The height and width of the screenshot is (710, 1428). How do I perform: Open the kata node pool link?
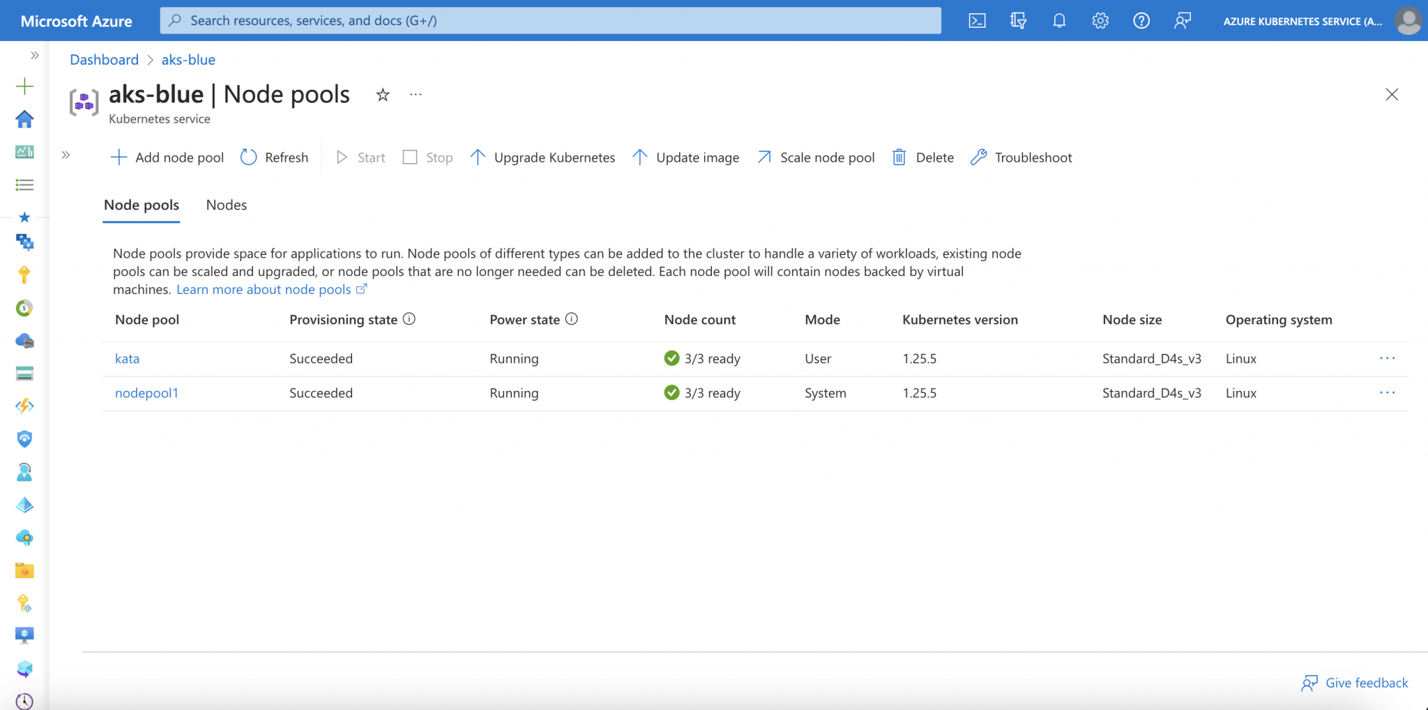click(127, 358)
